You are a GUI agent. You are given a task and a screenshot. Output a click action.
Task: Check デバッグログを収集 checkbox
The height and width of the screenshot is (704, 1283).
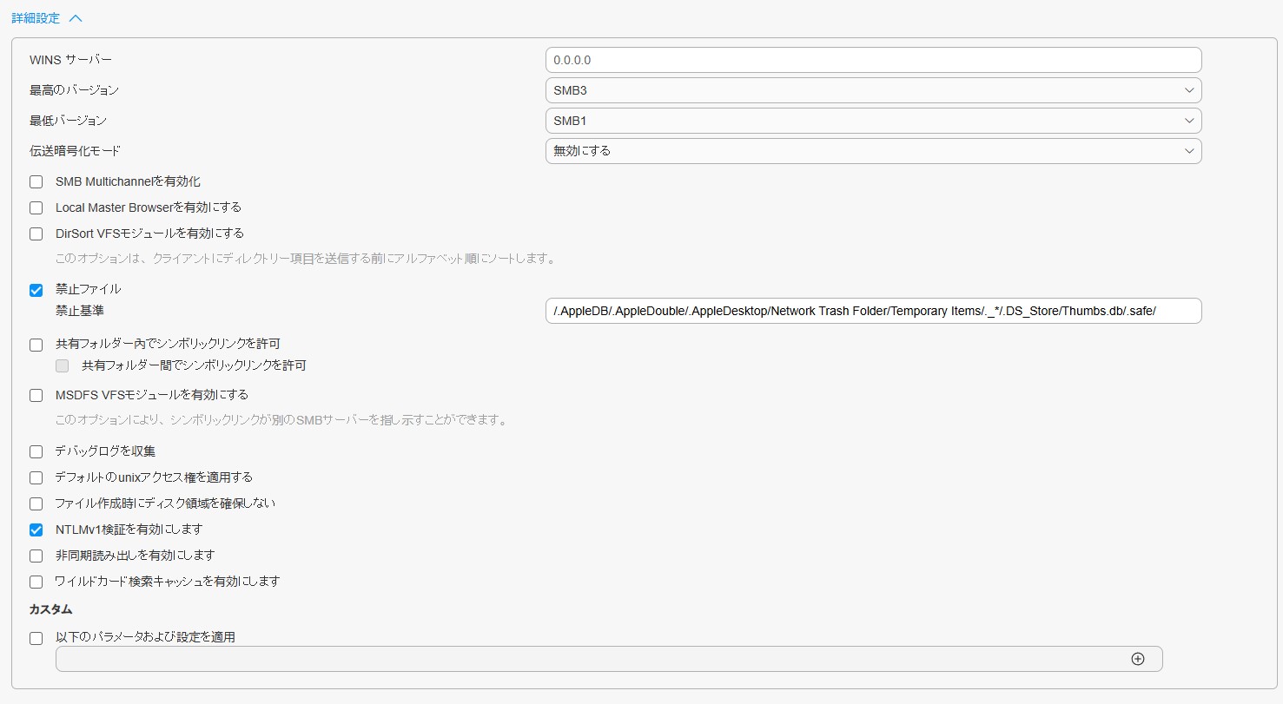[x=36, y=452]
